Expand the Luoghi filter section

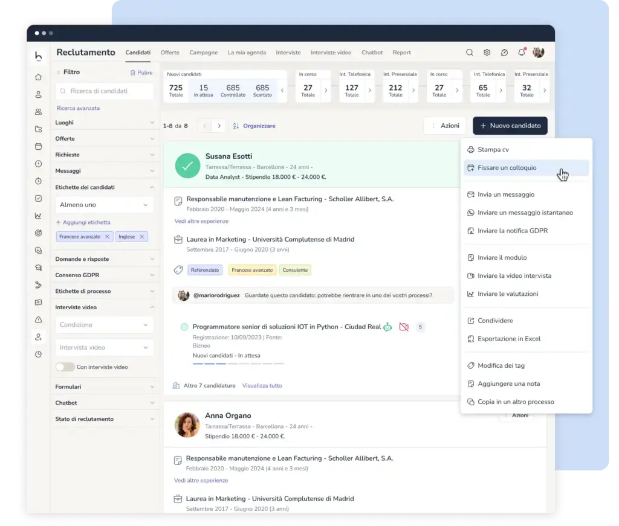coord(105,123)
